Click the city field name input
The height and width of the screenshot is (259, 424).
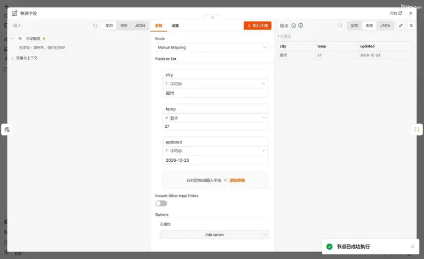[x=215, y=75]
